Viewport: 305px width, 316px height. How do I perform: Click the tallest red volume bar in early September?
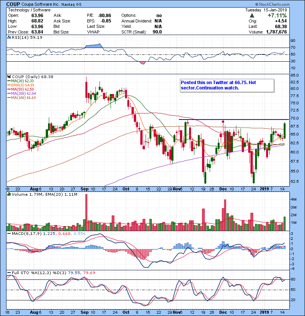[87, 212]
